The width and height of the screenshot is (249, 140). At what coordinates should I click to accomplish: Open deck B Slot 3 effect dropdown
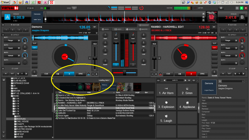(236, 56)
